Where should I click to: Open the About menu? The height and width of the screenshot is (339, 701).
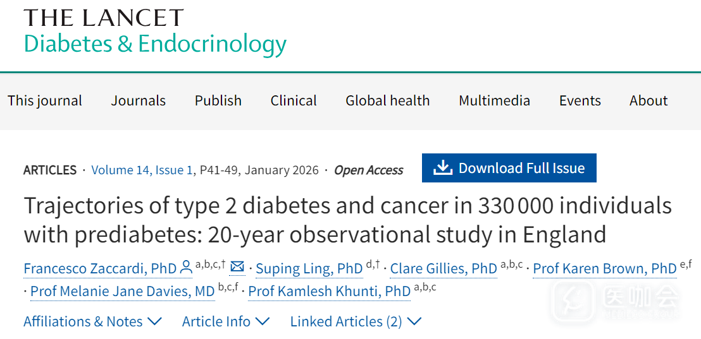[648, 100]
